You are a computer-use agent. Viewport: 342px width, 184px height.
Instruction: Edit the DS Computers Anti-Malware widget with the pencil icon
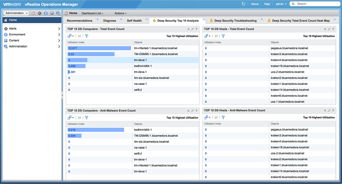pos(192,111)
